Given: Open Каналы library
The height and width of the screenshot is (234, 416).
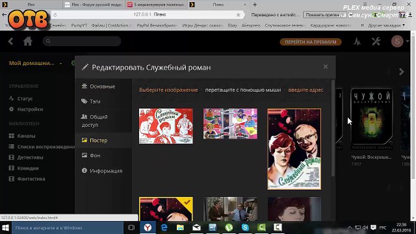Looking at the screenshot, I should [26, 136].
